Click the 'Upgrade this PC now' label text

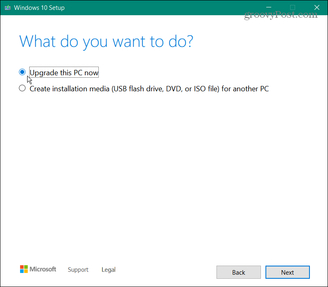[x=64, y=73]
